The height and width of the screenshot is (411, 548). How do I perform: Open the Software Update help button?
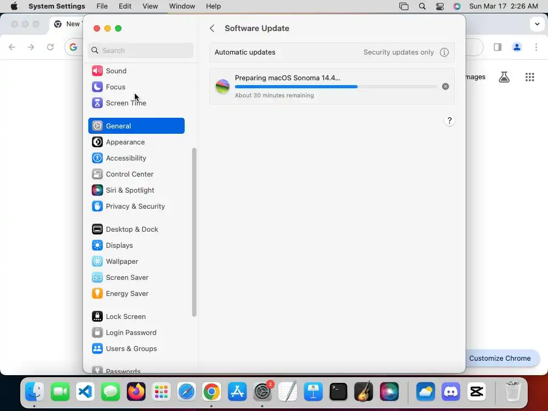[x=450, y=121]
